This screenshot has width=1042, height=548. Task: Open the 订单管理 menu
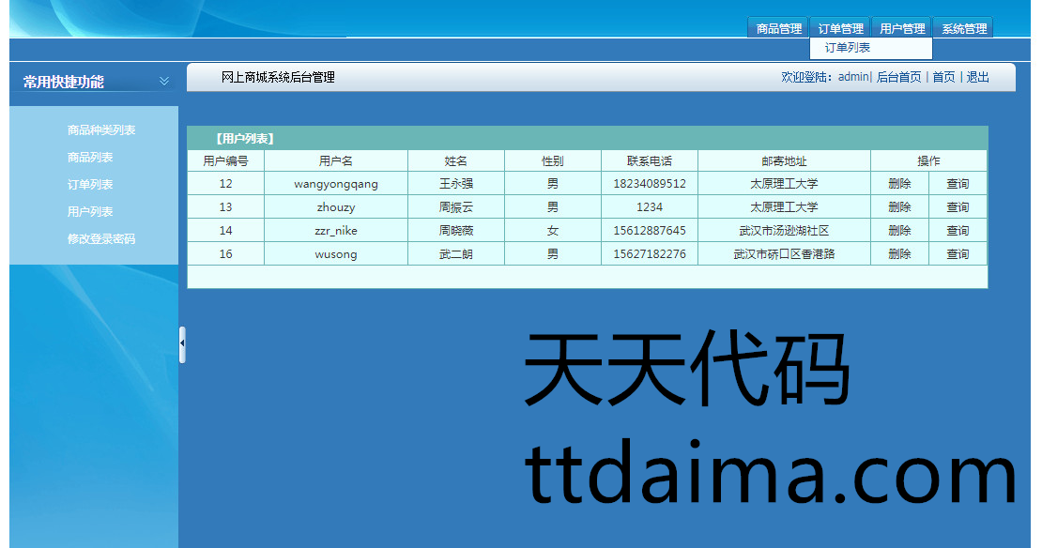click(840, 29)
